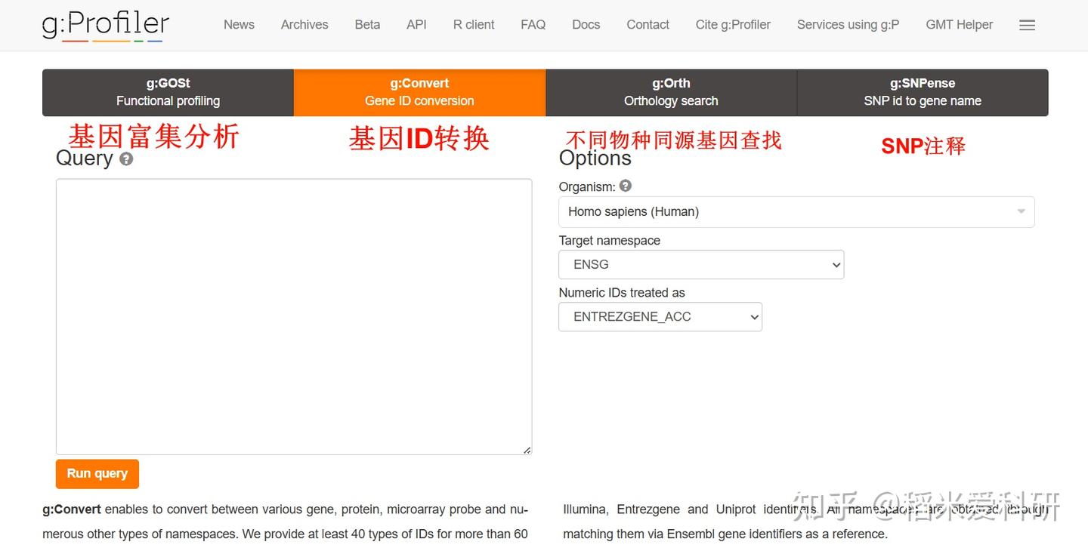1088x551 pixels.
Task: Switch to the g:Convert Gene ID conversion tab
Action: click(419, 92)
